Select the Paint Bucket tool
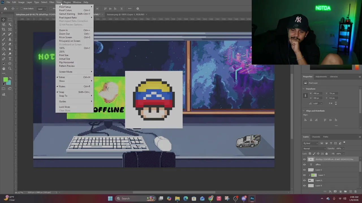 4,49
